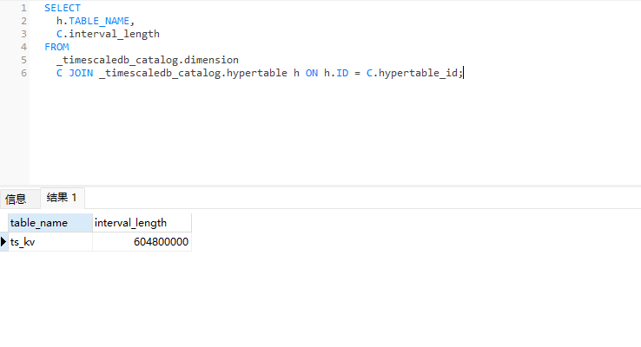Switch to the 信息 tab
The image size is (641, 347).
16,199
